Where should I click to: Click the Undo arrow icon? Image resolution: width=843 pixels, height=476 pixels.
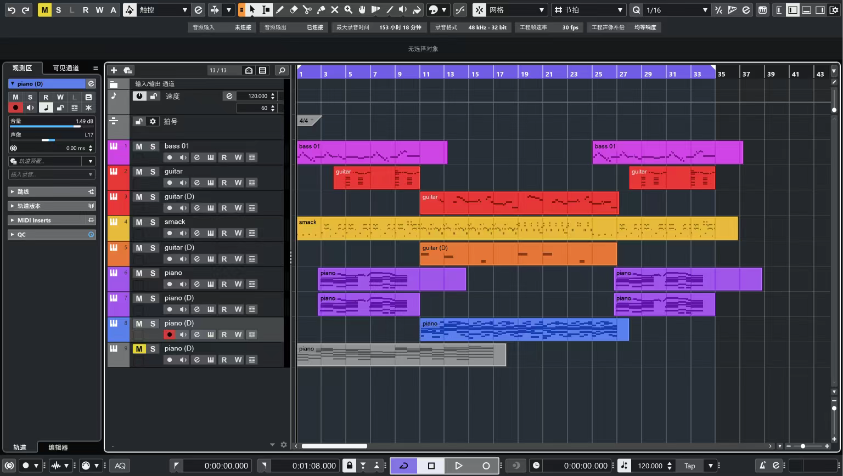pyautogui.click(x=12, y=10)
